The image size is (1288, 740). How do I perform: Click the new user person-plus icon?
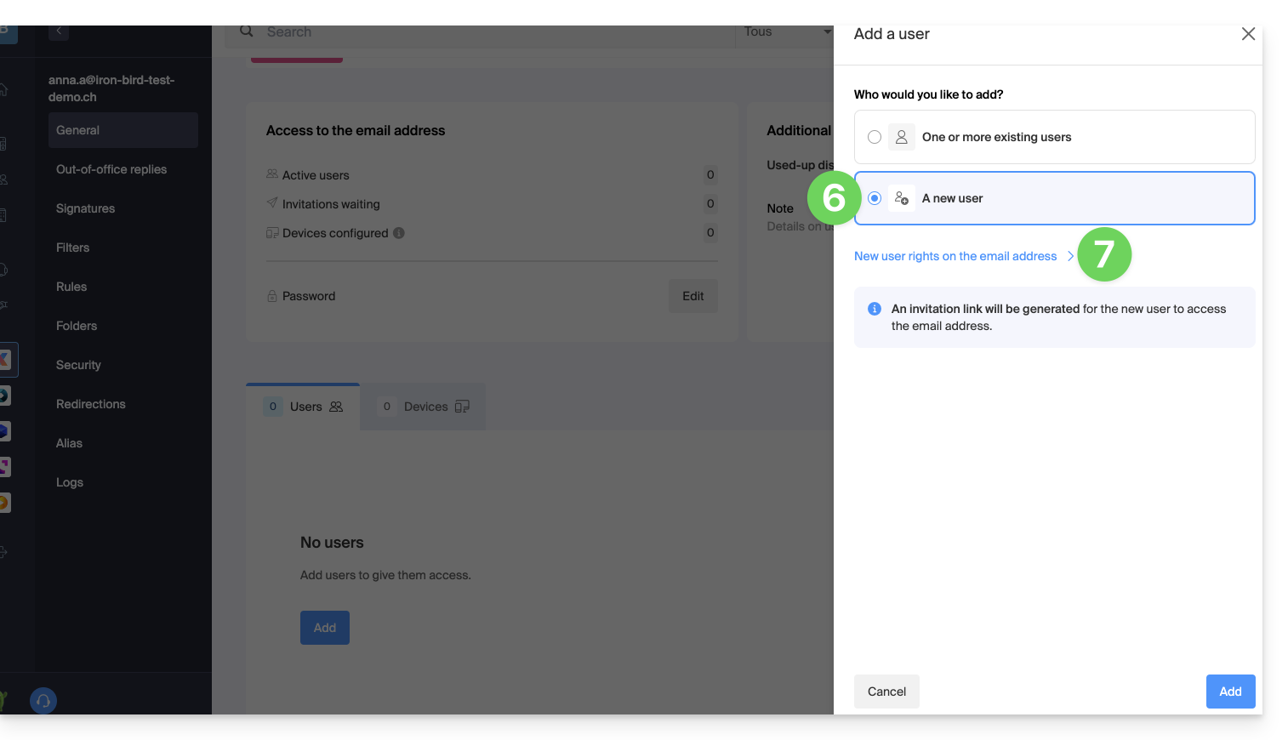click(x=902, y=198)
